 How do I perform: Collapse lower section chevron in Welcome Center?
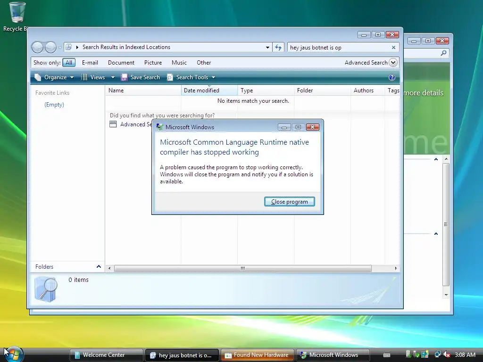(436, 234)
